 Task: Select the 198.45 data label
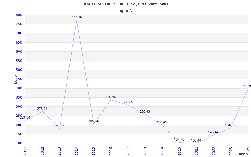point(162,122)
